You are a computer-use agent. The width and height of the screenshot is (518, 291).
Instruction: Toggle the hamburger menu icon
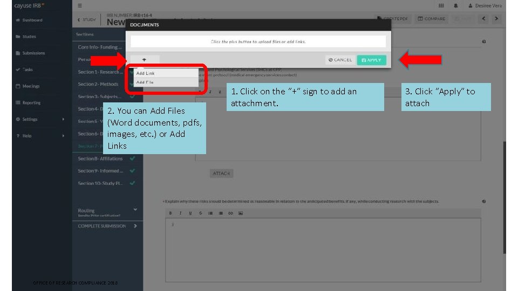[x=80, y=5]
